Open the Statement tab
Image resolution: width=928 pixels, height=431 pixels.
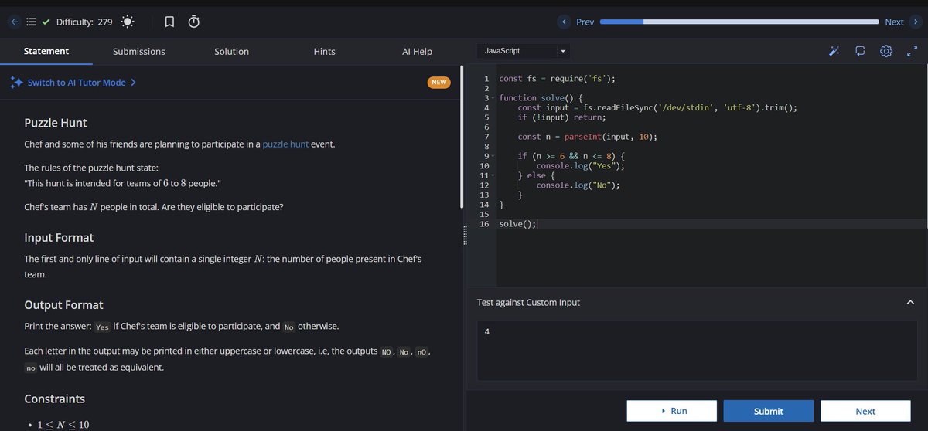tap(46, 51)
